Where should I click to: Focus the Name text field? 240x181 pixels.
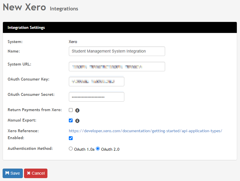[117, 51]
